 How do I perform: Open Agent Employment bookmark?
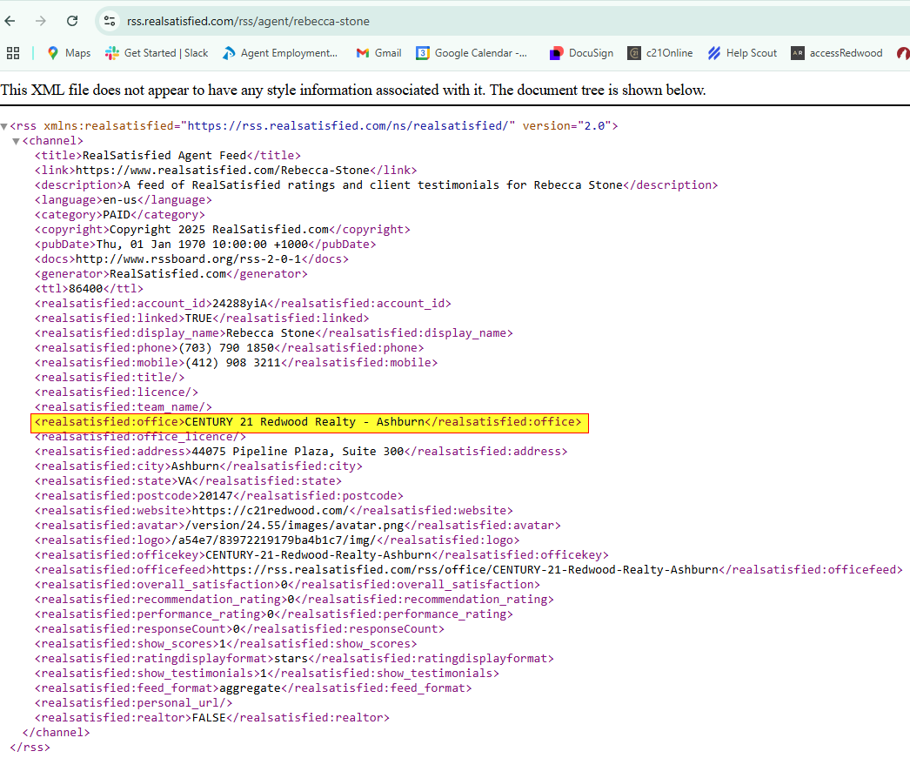tap(280, 53)
